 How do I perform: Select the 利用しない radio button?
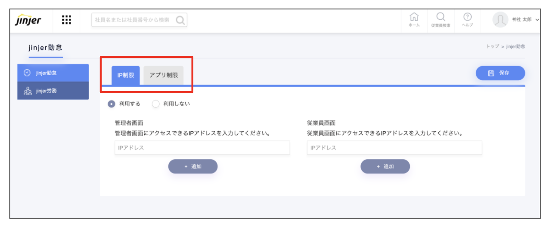[x=156, y=104]
